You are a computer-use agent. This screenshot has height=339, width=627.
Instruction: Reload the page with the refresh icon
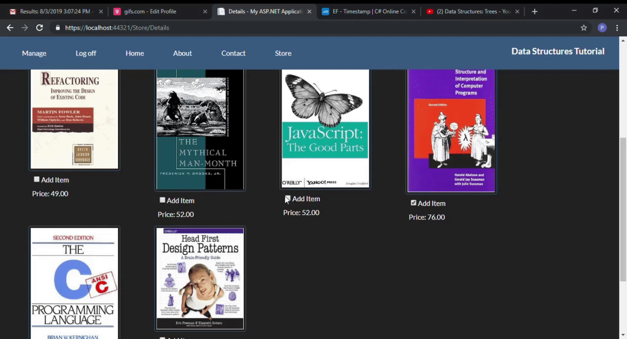tap(40, 28)
